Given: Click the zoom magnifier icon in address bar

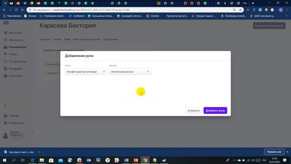Looking at the screenshot, I should click(x=234, y=10).
